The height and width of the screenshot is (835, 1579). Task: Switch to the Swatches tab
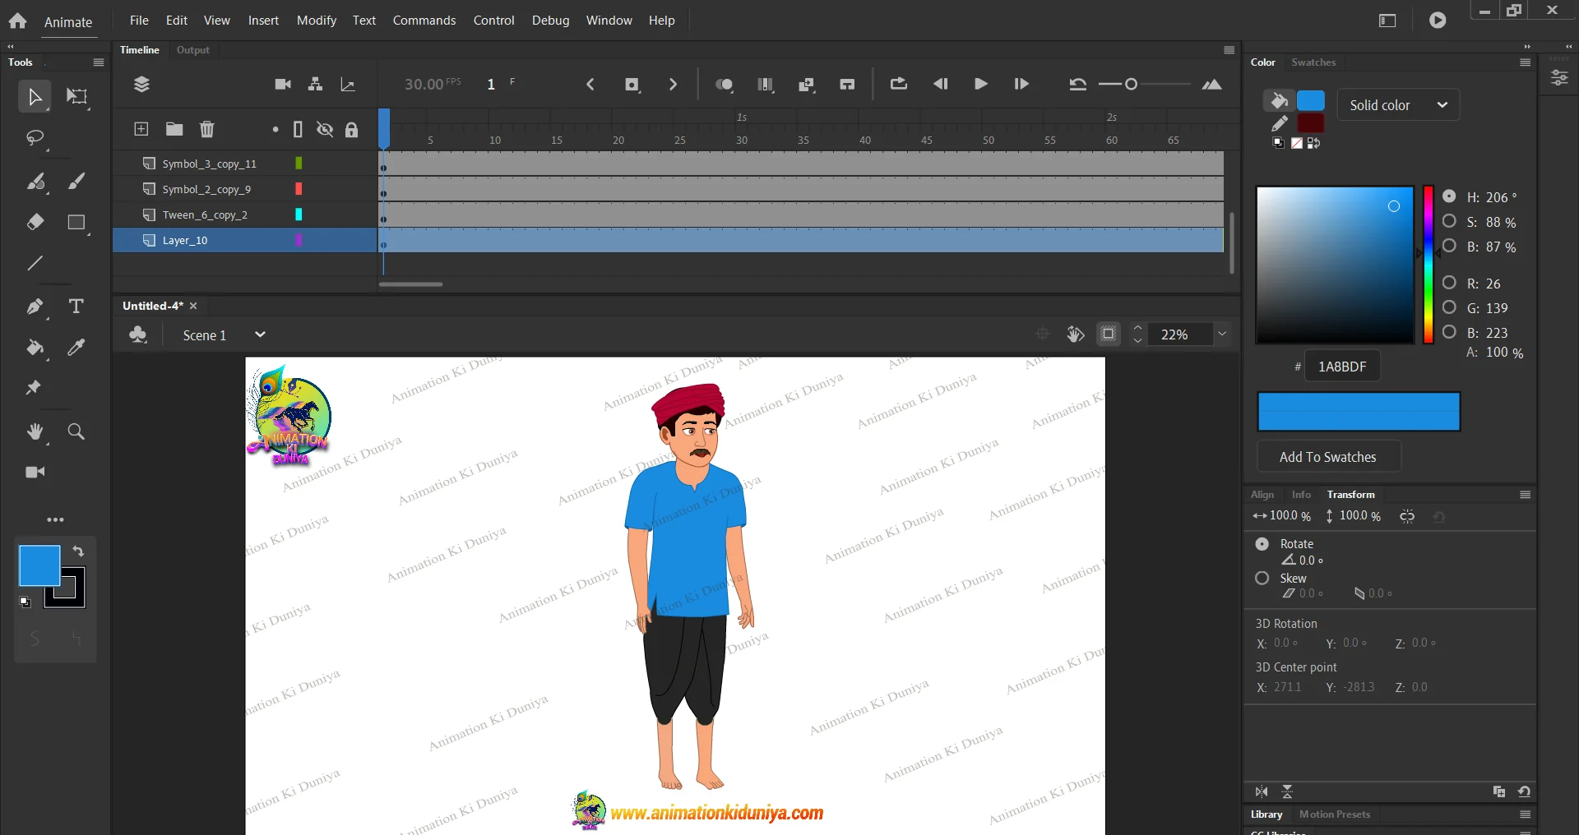(x=1313, y=62)
